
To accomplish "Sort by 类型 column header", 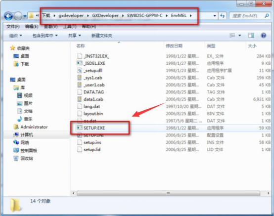I will (x=211, y=46).
